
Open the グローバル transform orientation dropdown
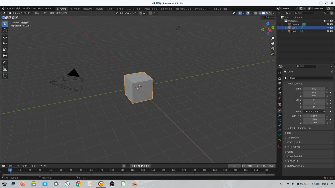[x=123, y=13]
